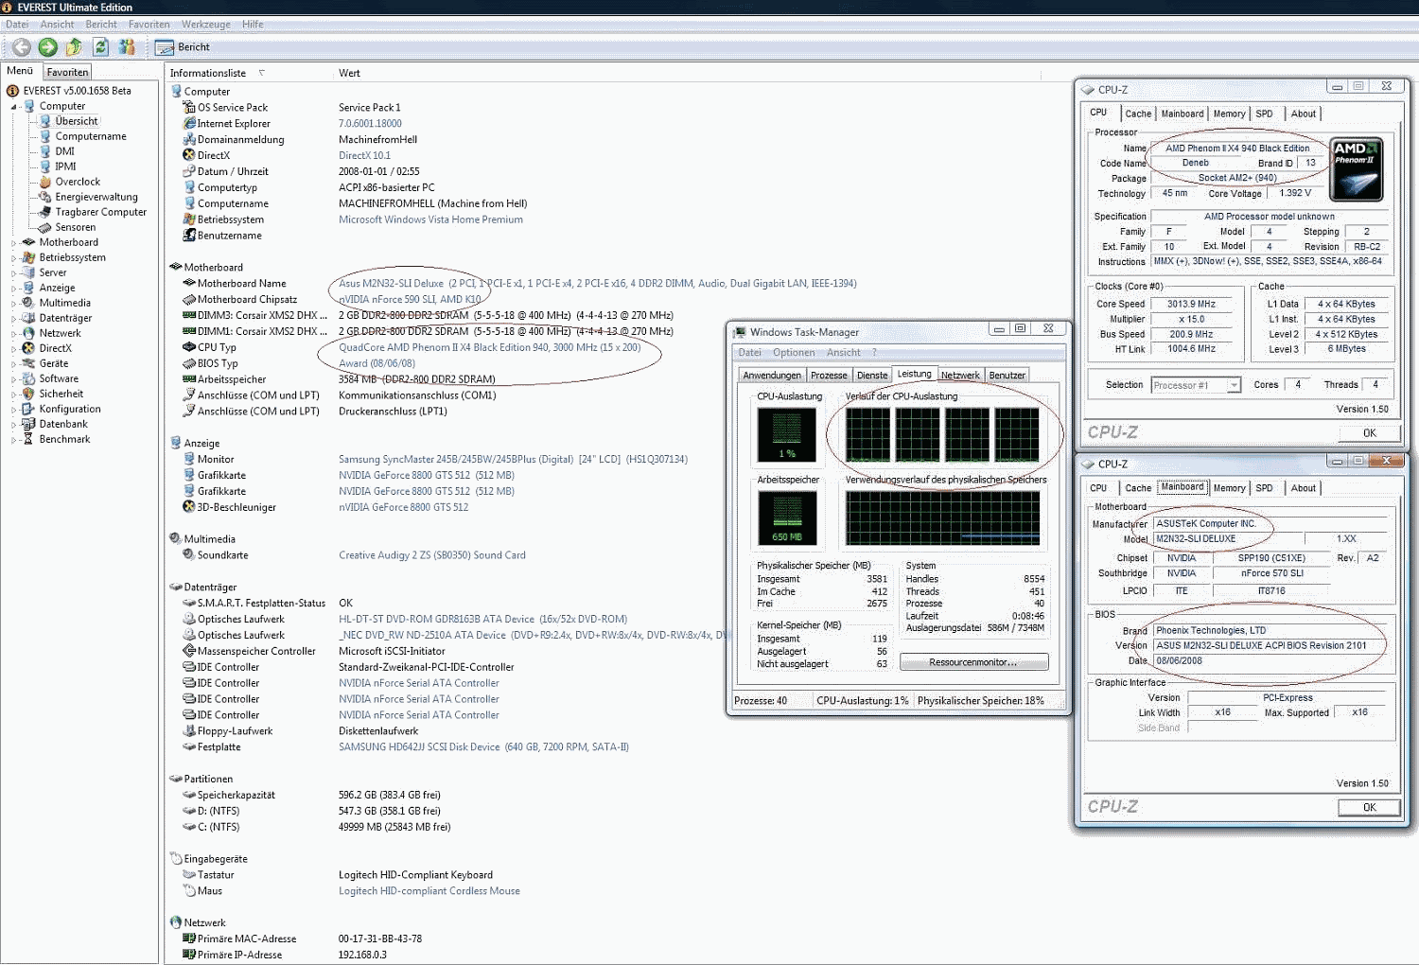Select the Sensoren chip icon in tree
This screenshot has width=1419, height=965.
(x=44, y=227)
